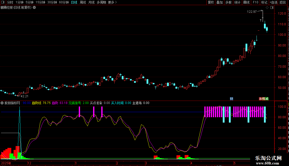289x166 pixels.
Task: Click the 鹏鼎控股(日线.前复权) chart title
Action: pos(16,8)
